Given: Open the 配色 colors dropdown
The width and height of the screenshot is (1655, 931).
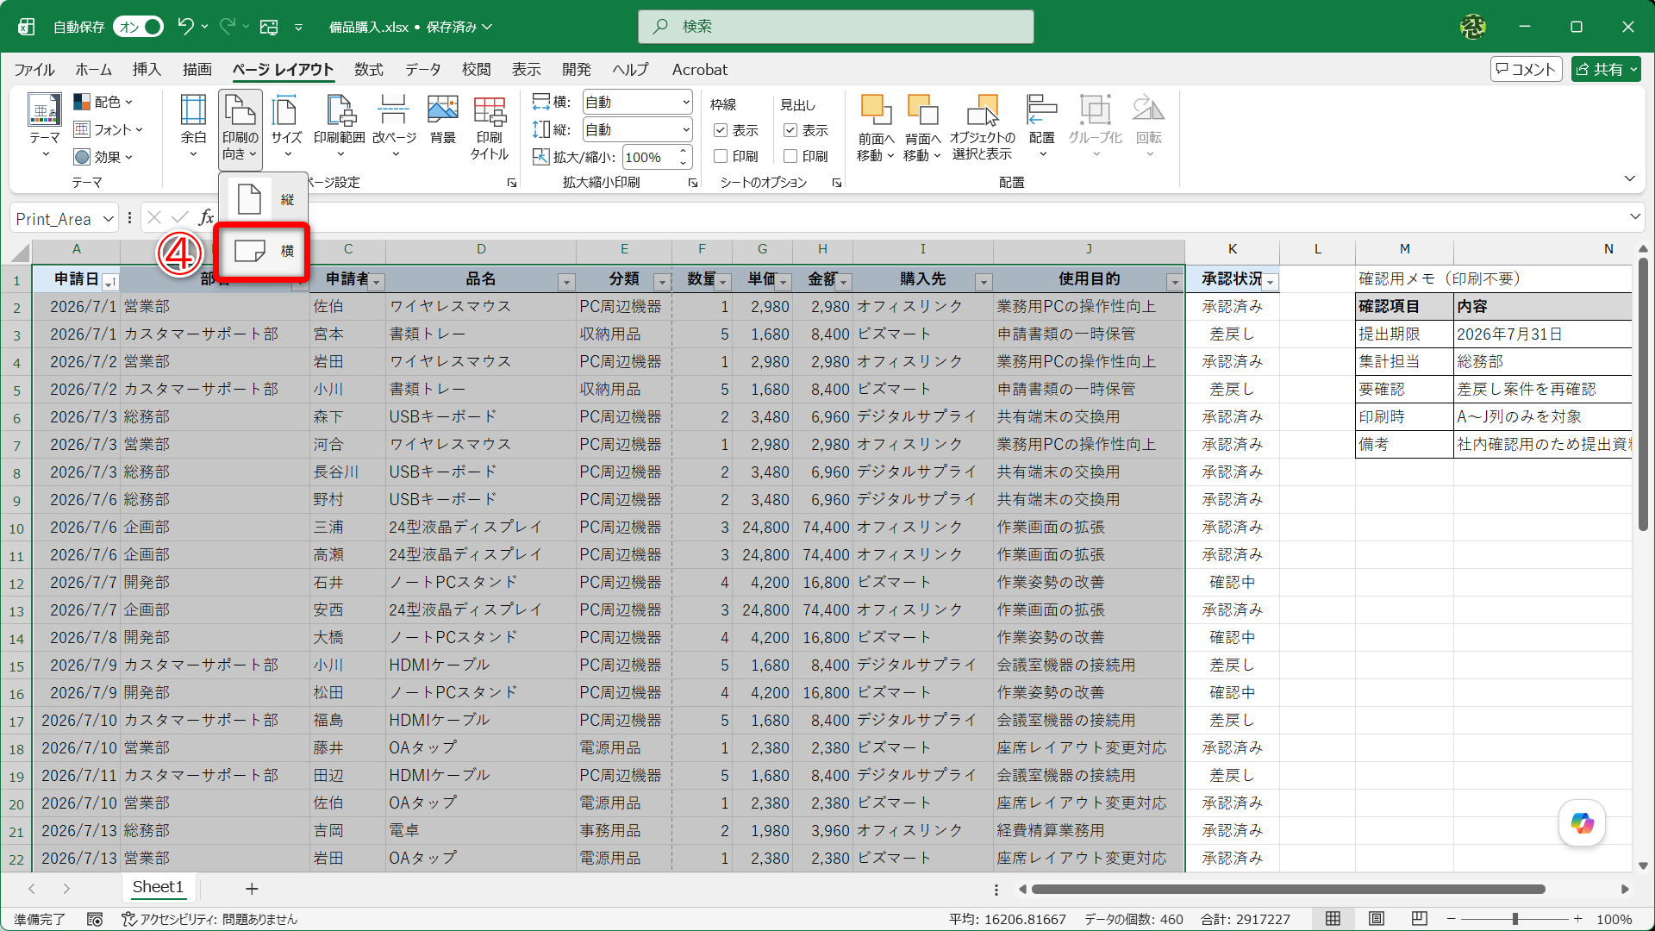Looking at the screenshot, I should tap(103, 102).
